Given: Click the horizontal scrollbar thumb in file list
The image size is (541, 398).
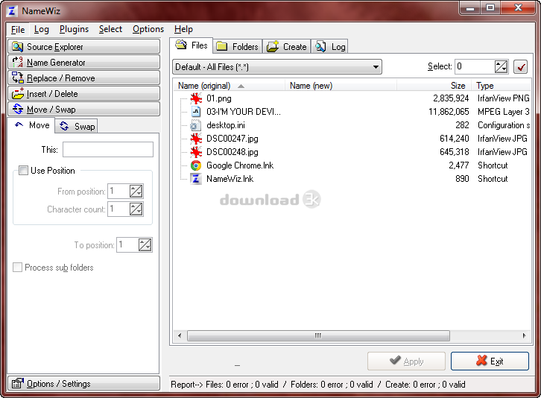Looking at the screenshot, I should click(318, 335).
